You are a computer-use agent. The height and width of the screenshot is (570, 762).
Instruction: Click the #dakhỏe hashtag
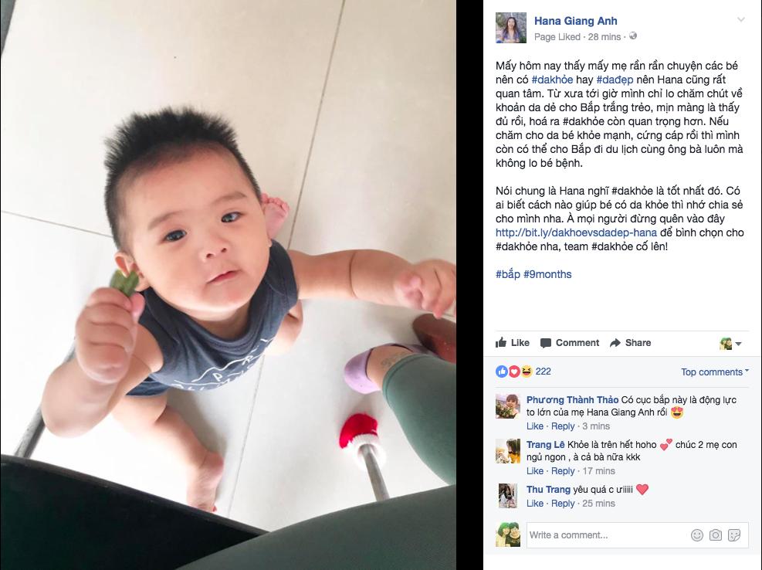click(x=552, y=80)
